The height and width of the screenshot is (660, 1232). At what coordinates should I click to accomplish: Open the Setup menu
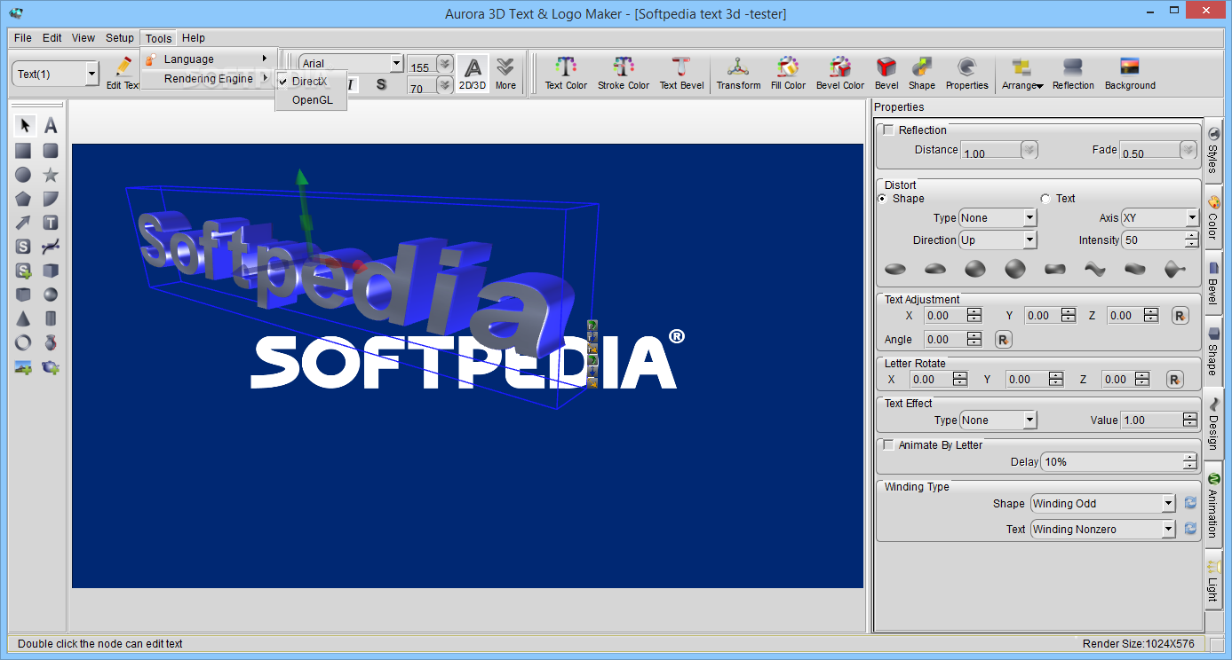120,38
